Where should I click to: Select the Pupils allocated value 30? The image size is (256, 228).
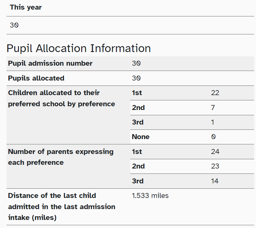point(136,78)
